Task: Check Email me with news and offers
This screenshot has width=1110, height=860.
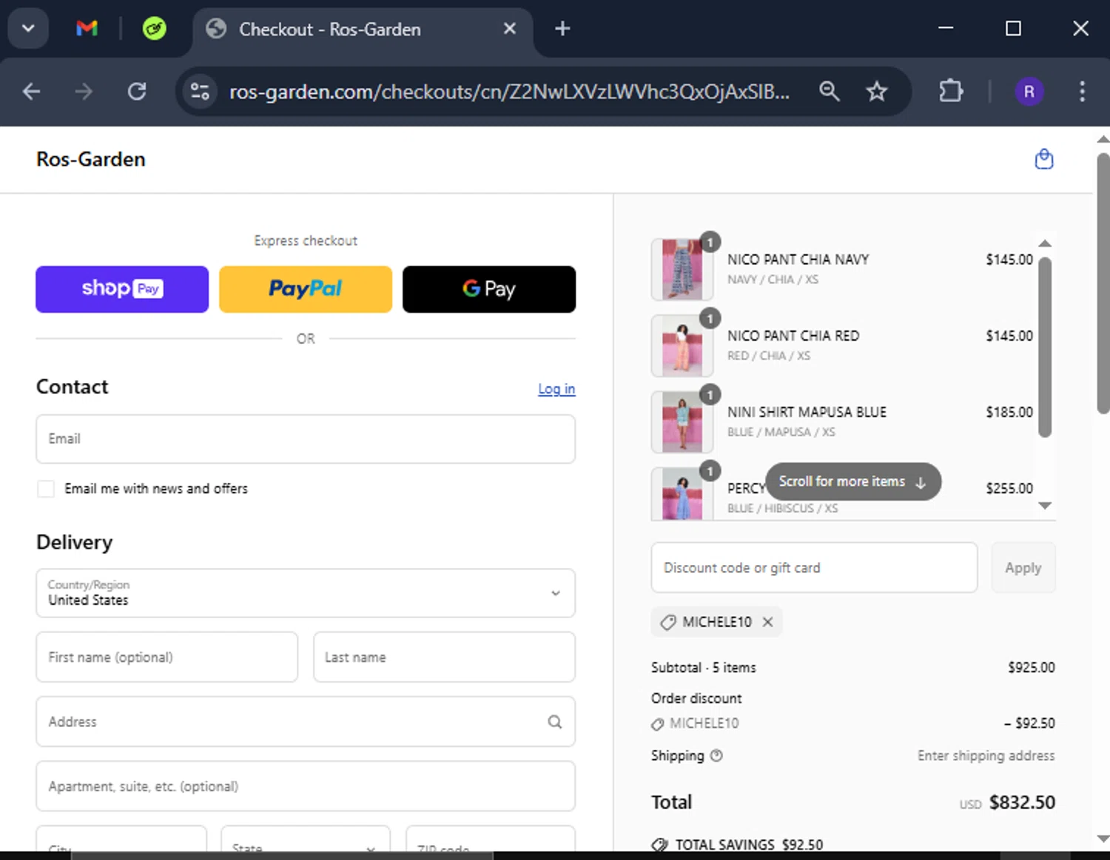Action: 46,489
